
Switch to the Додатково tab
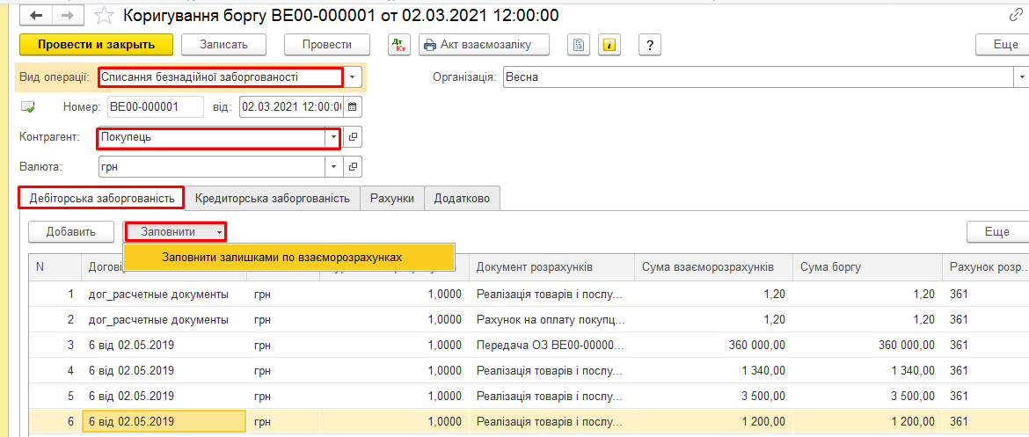coord(462,198)
